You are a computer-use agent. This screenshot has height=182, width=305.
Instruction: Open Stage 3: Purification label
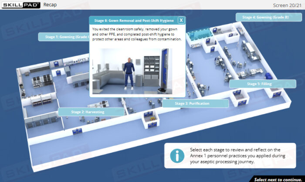point(195,103)
